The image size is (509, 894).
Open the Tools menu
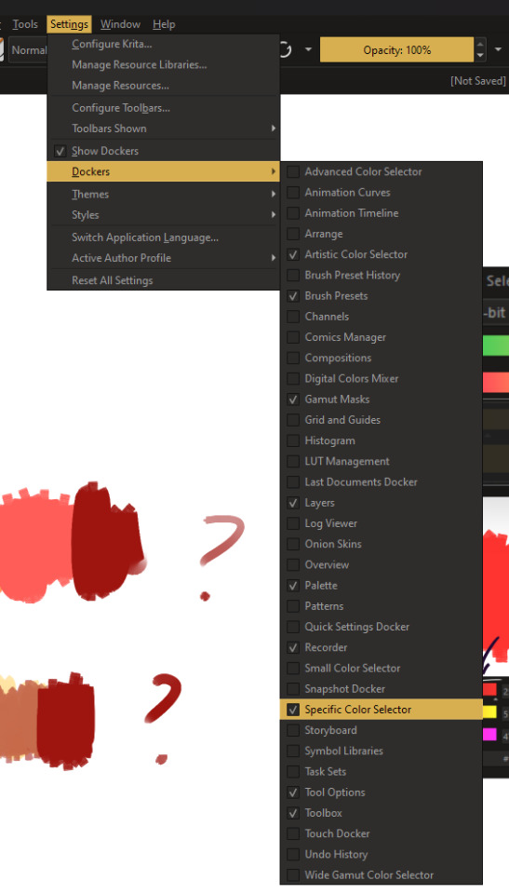[25, 24]
